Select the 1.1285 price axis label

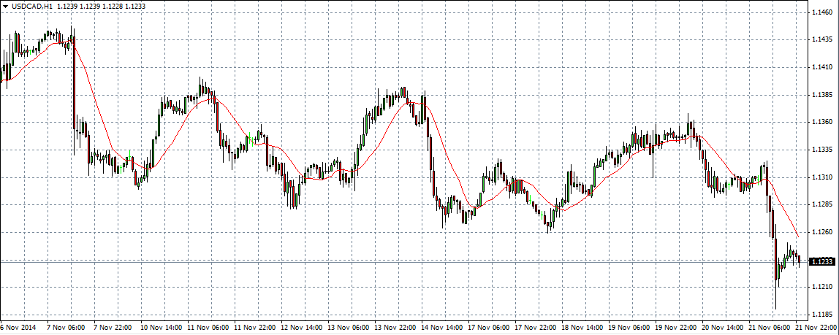pyautogui.click(x=821, y=205)
